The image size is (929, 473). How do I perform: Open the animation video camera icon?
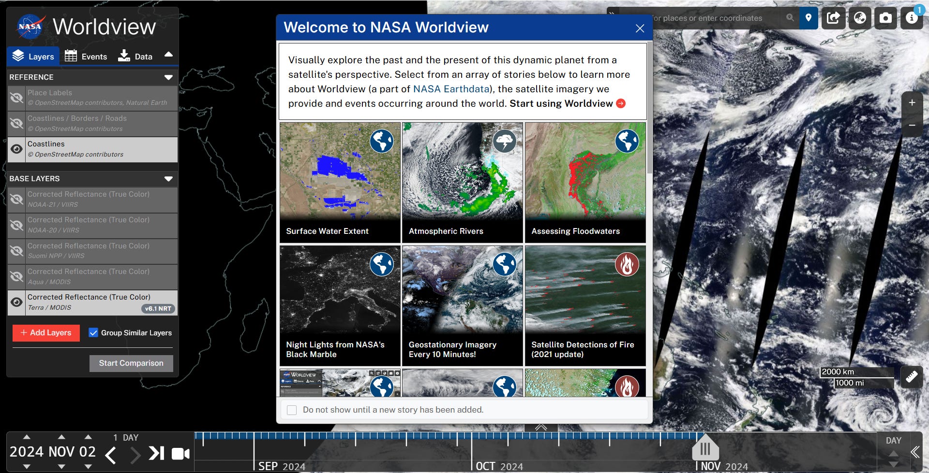tap(180, 454)
